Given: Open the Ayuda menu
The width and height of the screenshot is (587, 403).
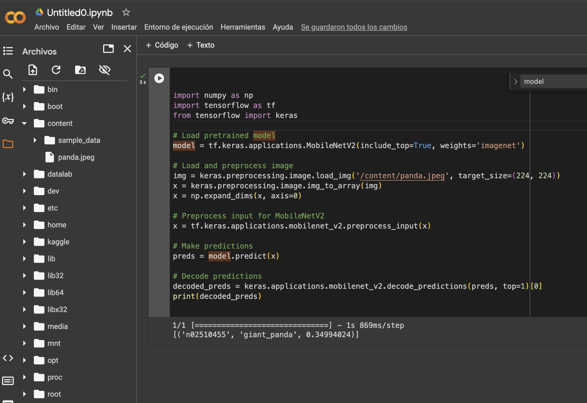Looking at the screenshot, I should pyautogui.click(x=283, y=27).
